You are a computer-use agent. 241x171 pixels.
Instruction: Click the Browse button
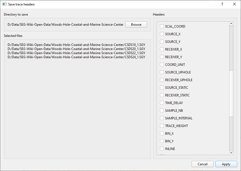tap(136, 25)
